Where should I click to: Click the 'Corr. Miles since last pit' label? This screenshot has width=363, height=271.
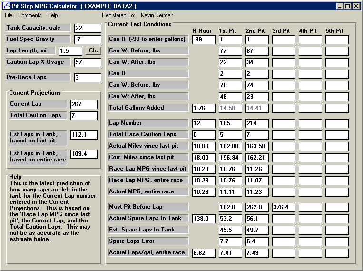point(148,157)
